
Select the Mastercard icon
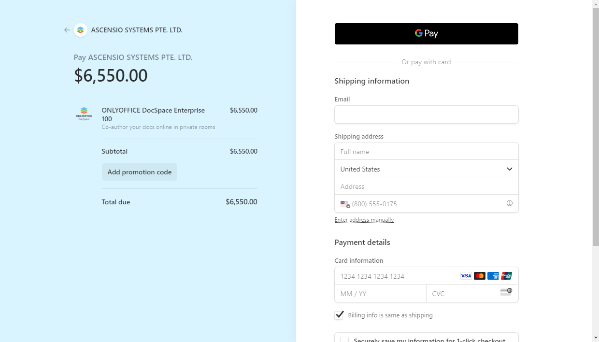point(479,275)
